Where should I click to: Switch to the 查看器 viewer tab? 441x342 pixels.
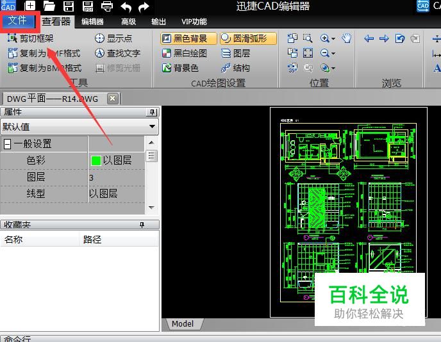pyautogui.click(x=56, y=21)
